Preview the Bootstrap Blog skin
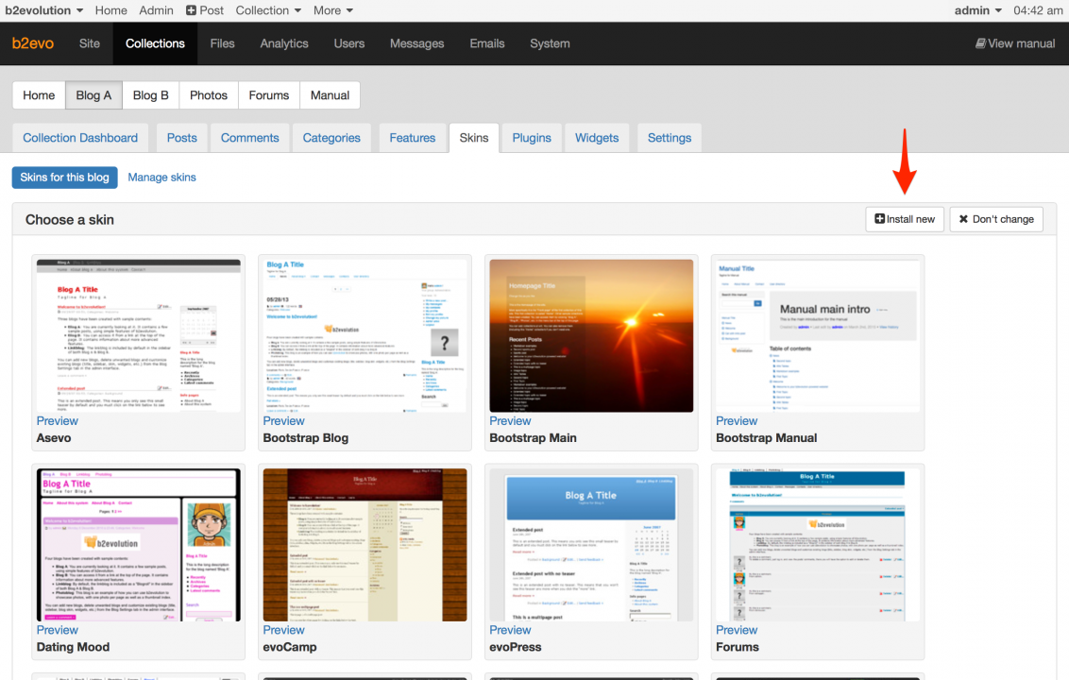The height and width of the screenshot is (680, 1069). point(283,421)
